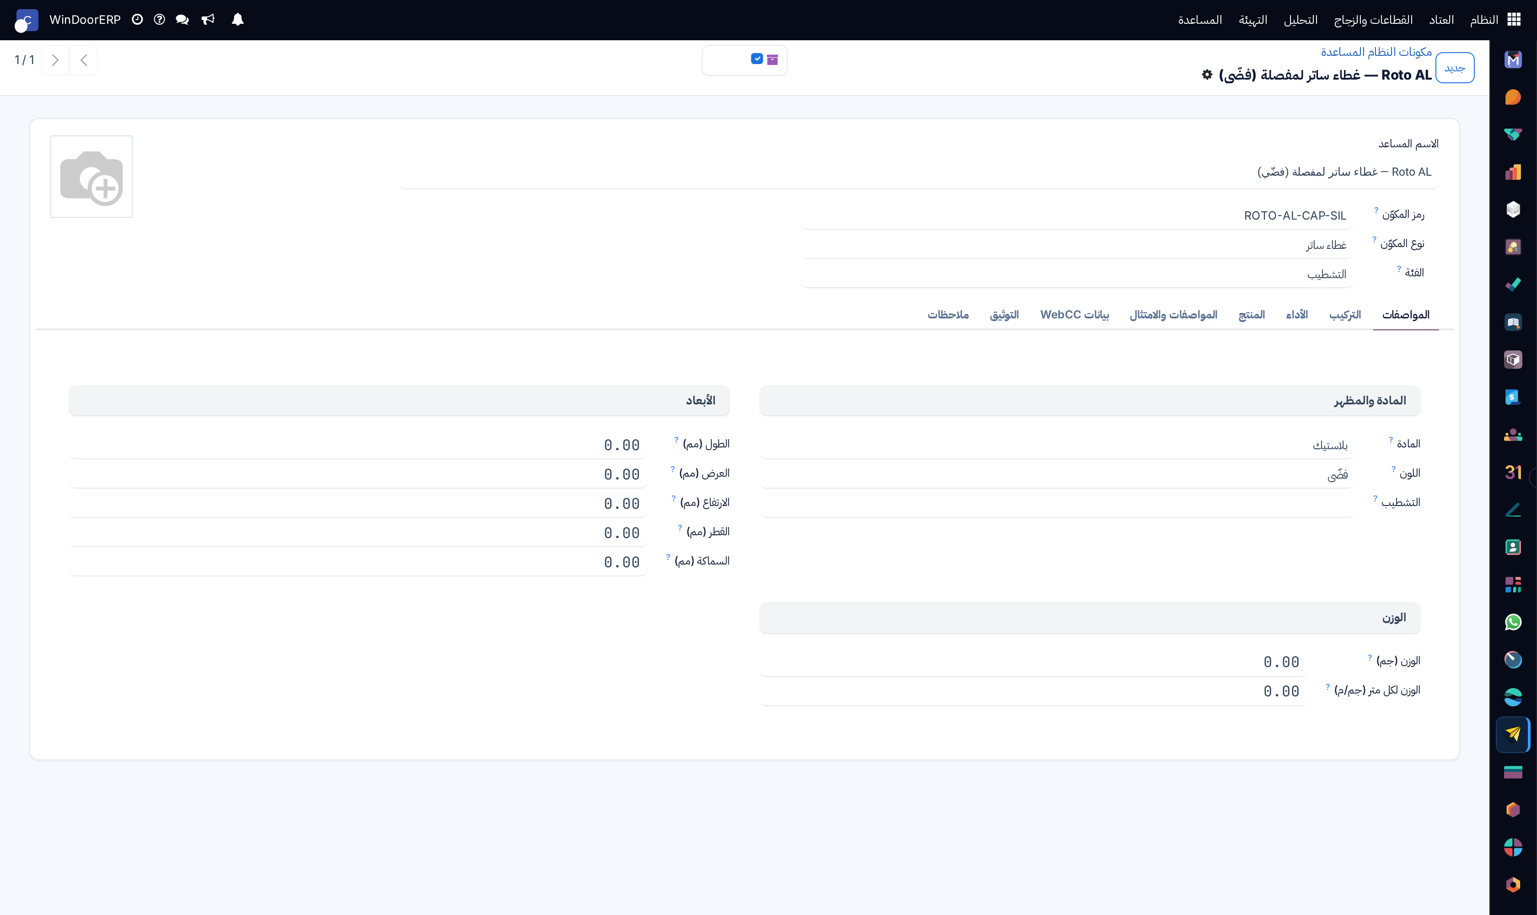Image resolution: width=1537 pixels, height=915 pixels.
Task: Open the orange chat bubble app
Action: click(x=1513, y=97)
